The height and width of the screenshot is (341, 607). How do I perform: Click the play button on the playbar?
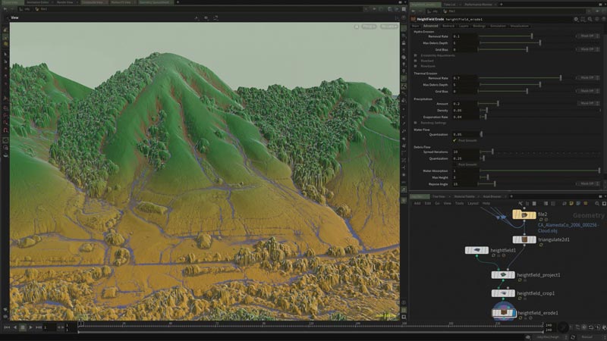pyautogui.click(x=30, y=327)
